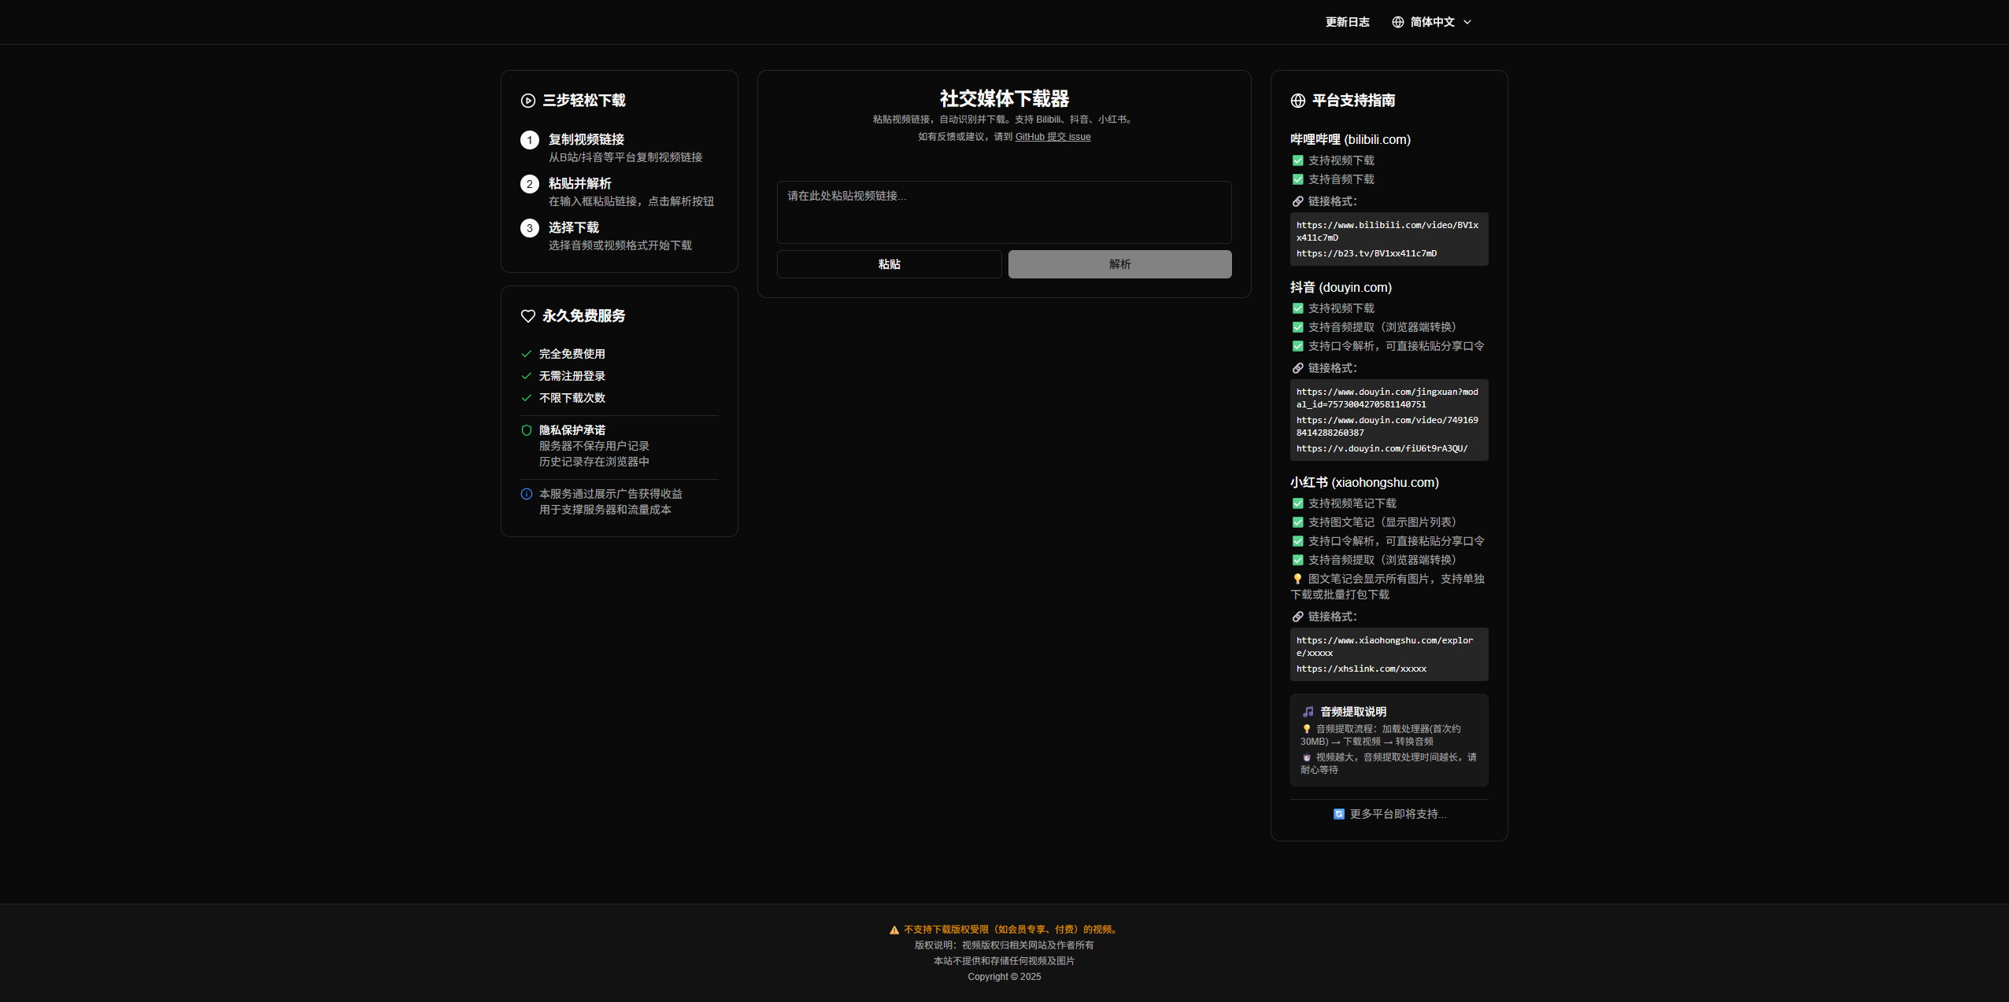Click the heart icon beside 永久免费服务
Image resolution: width=2009 pixels, height=1002 pixels.
tap(527, 315)
